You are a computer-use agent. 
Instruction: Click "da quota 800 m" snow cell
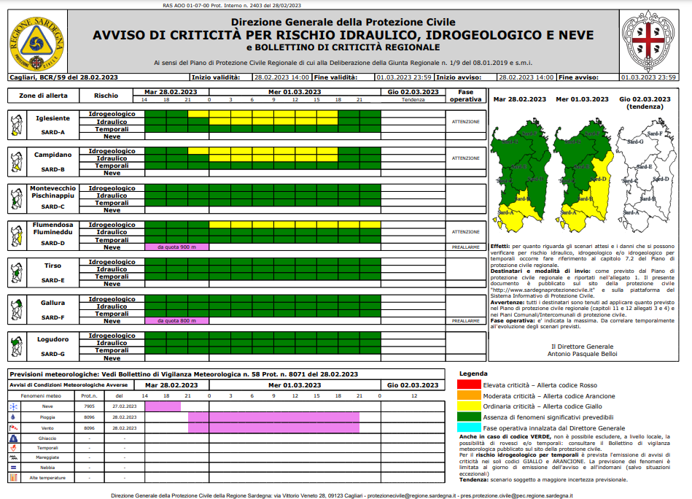177,321
